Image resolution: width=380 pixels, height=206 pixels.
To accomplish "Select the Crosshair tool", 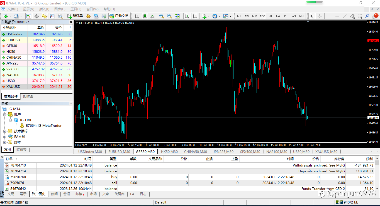I will click(320, 16).
